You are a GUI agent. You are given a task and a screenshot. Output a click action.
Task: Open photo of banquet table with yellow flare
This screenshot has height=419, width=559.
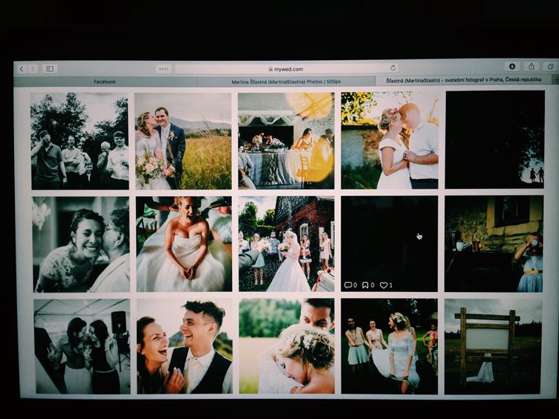(286, 140)
